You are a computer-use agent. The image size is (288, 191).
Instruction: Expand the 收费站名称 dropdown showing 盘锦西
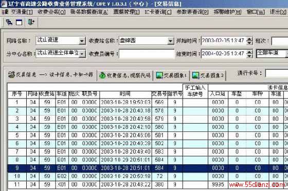(x=170, y=41)
